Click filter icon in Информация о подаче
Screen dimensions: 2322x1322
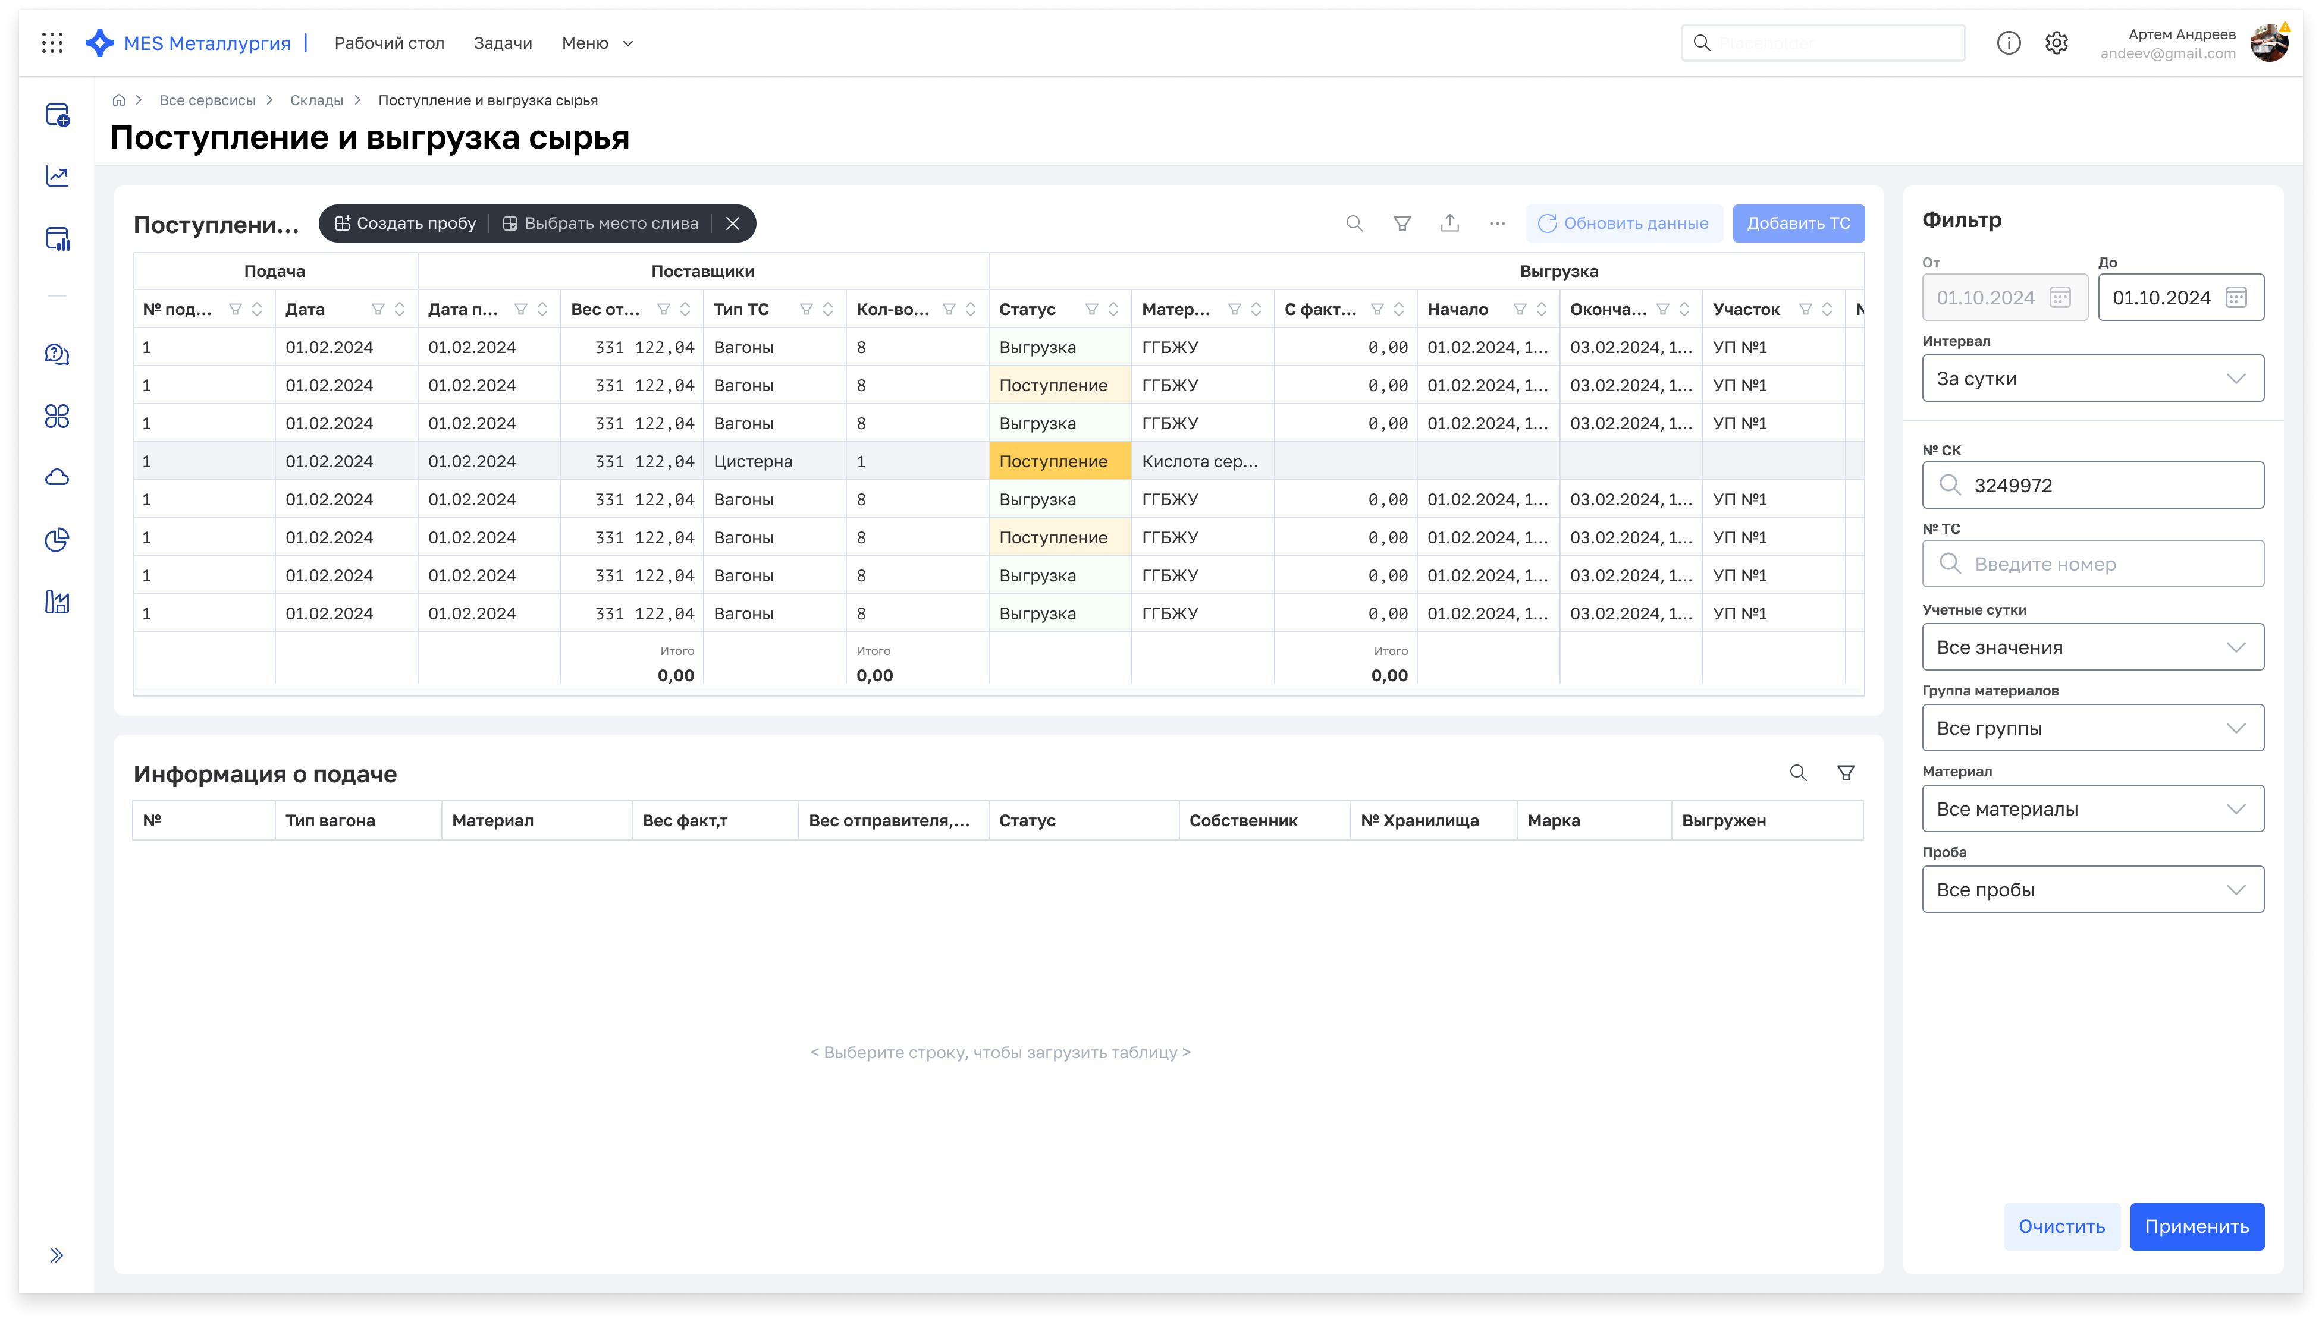coord(1846,773)
